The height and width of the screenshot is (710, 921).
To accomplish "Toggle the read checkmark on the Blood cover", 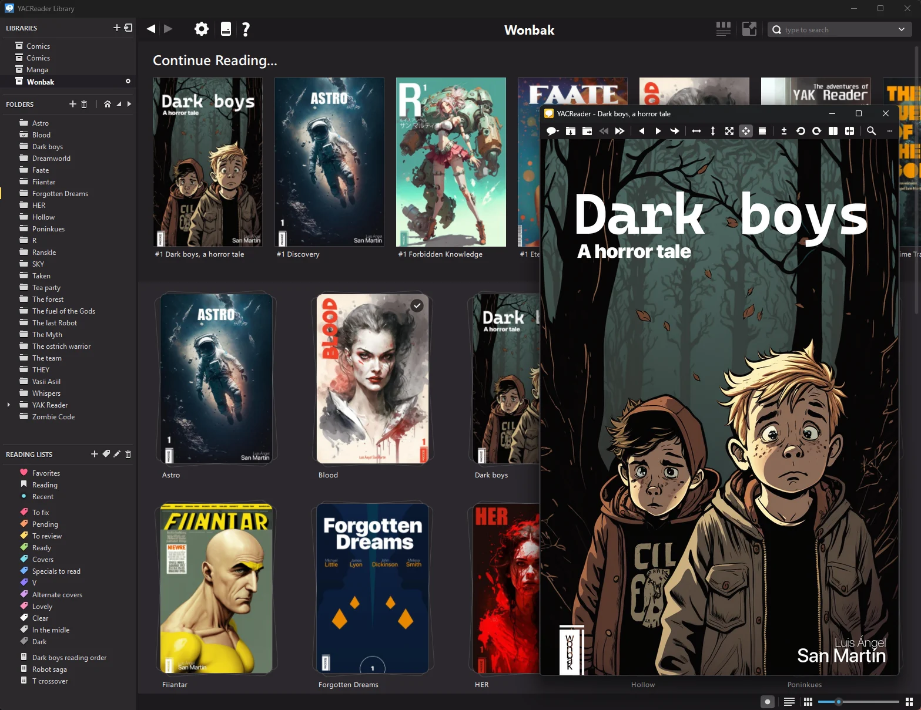I will click(417, 305).
